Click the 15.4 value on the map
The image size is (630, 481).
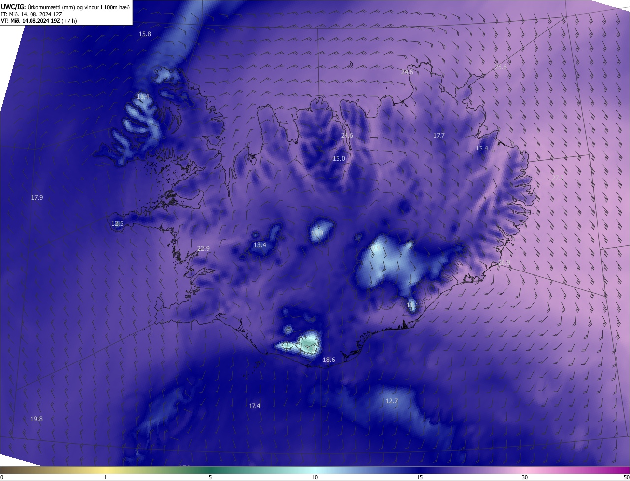pyautogui.click(x=482, y=148)
